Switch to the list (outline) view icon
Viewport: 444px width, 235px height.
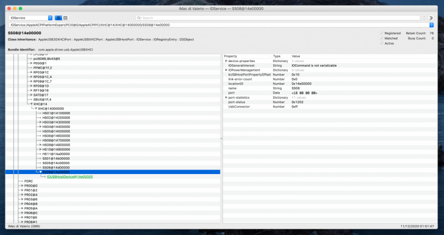58,18
